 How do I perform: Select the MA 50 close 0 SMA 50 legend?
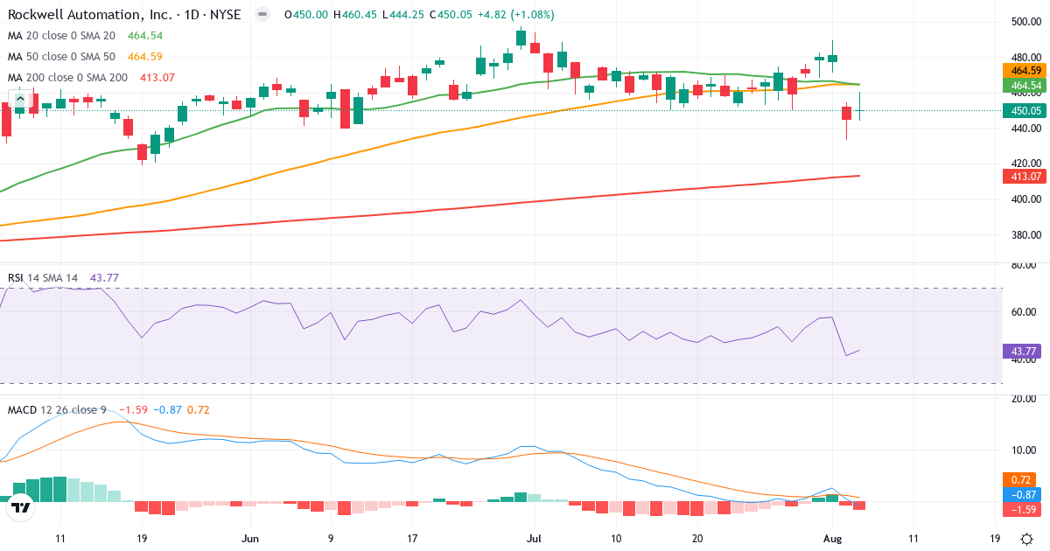[61, 57]
